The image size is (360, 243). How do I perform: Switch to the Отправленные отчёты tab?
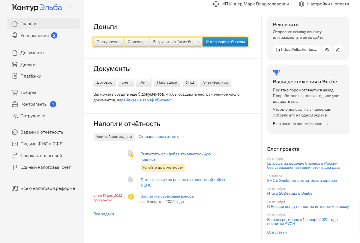pyautogui.click(x=158, y=137)
